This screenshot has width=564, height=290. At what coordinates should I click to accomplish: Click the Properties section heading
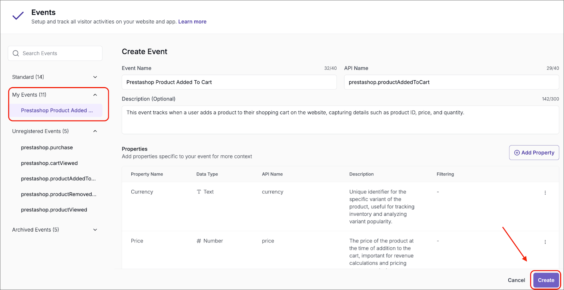(x=134, y=149)
